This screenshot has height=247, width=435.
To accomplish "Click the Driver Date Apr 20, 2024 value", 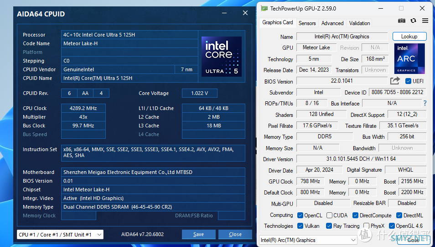I will click(x=319, y=170).
